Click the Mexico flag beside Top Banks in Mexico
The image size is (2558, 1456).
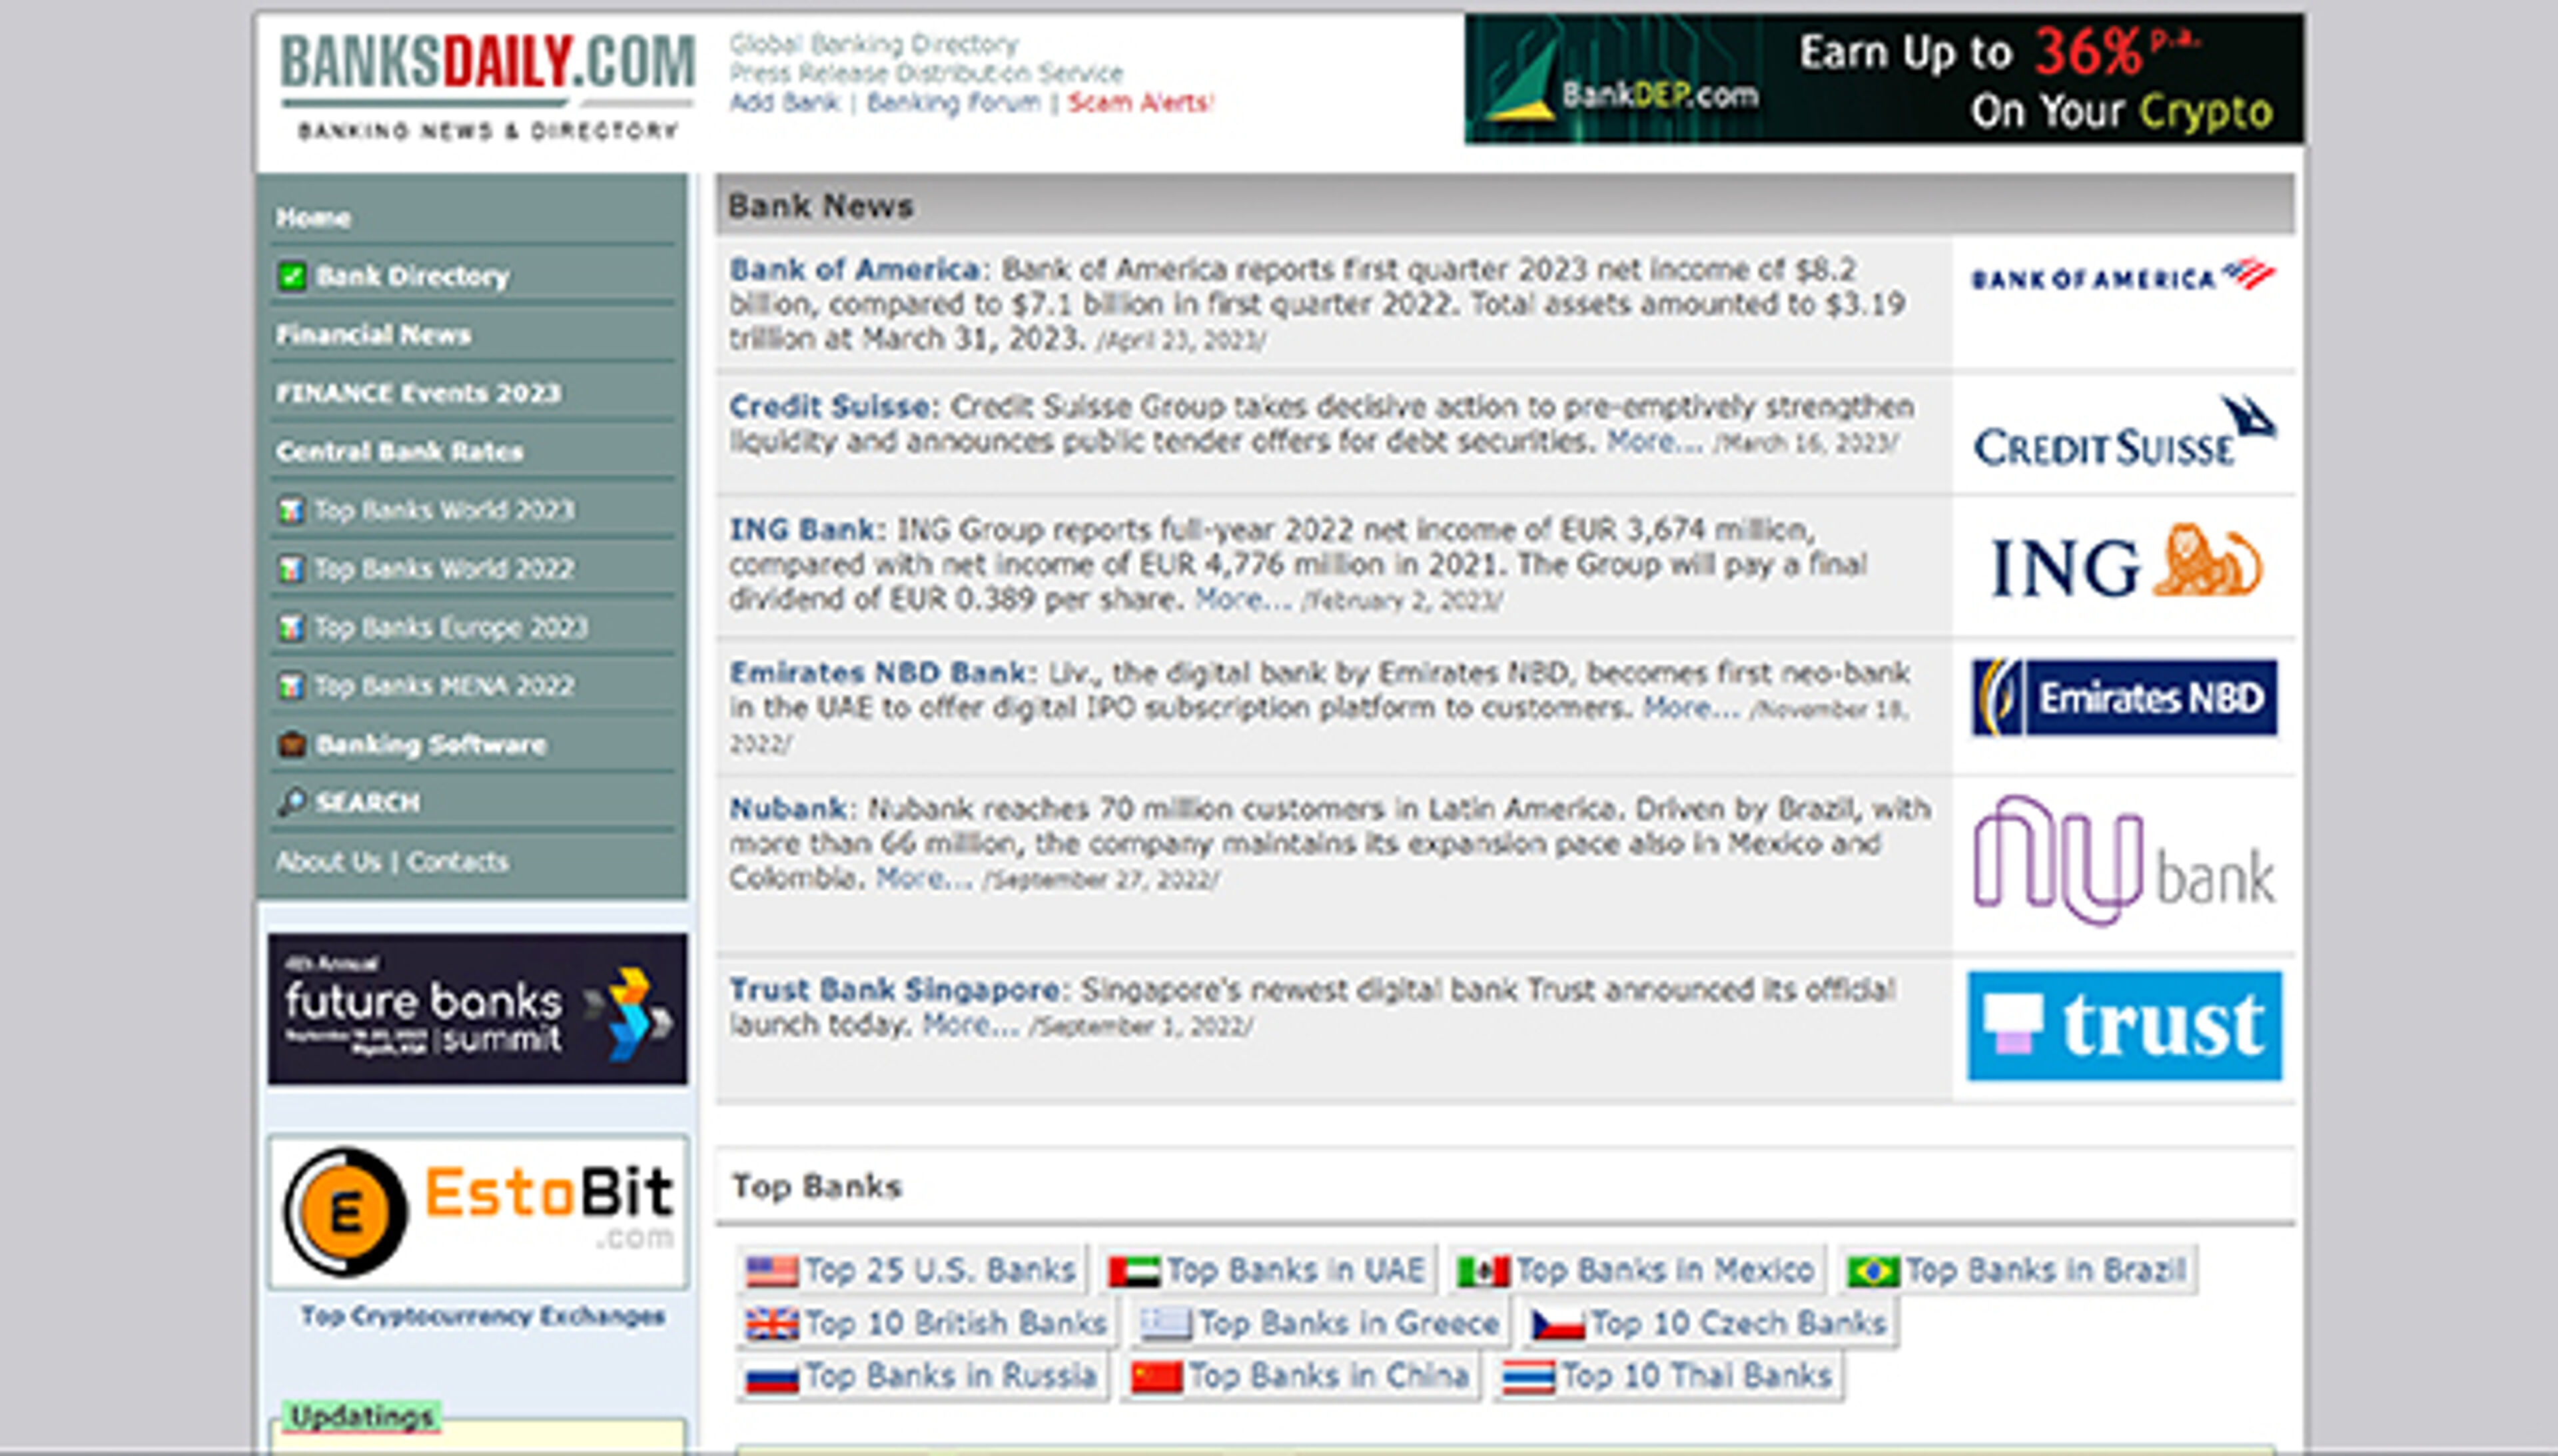pos(1484,1270)
